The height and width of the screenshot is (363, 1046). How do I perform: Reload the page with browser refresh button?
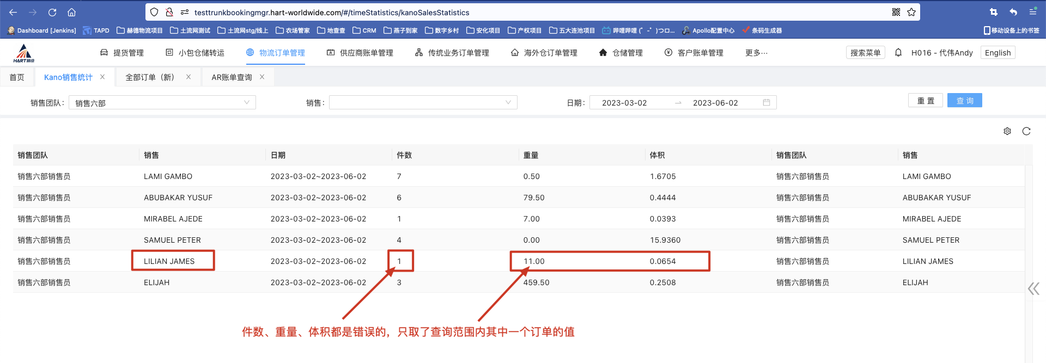click(52, 12)
